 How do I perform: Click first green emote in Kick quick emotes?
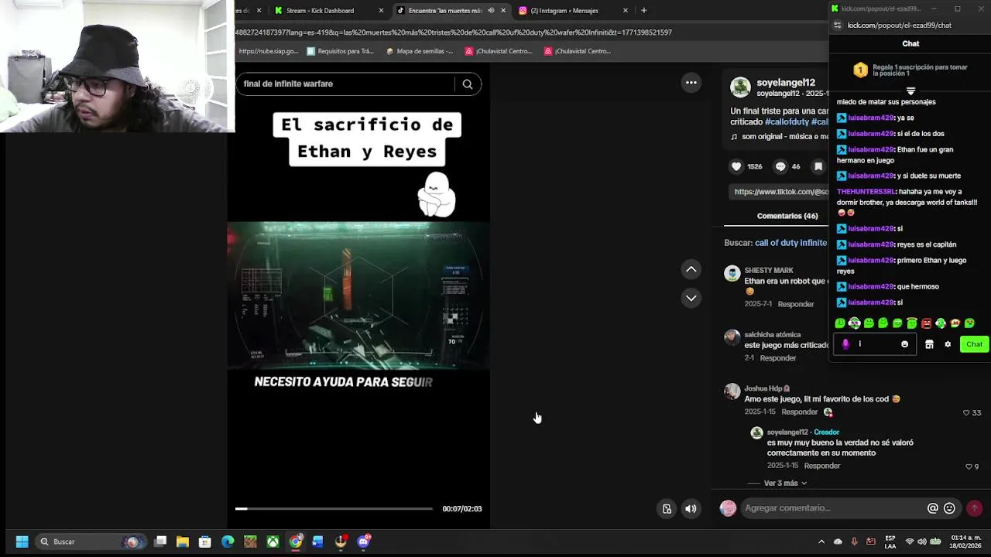click(840, 323)
